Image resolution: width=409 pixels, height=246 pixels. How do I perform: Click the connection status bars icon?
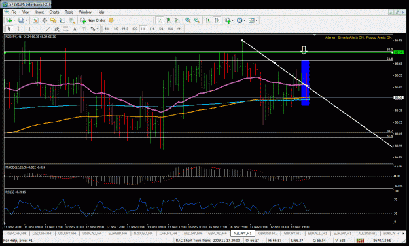[360, 241]
